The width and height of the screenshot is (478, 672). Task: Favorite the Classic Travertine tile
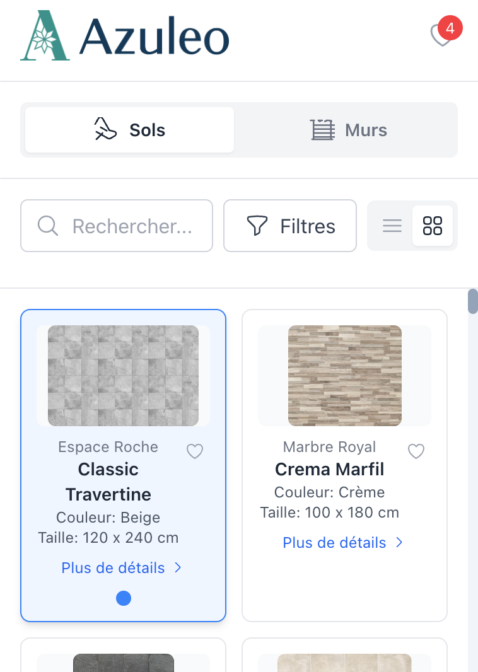point(195,451)
